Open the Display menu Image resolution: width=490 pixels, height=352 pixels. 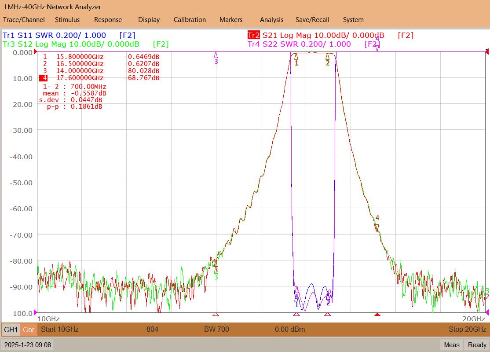pos(149,20)
